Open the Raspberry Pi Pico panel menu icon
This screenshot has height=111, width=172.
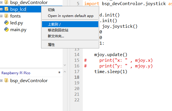59,72
